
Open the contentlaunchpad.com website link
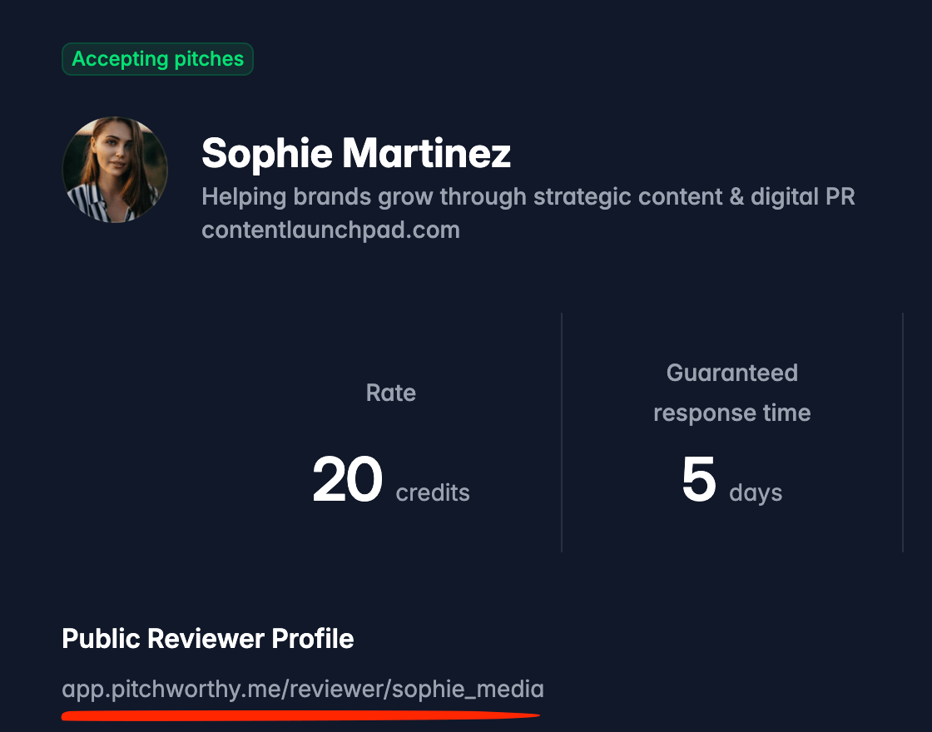(330, 230)
